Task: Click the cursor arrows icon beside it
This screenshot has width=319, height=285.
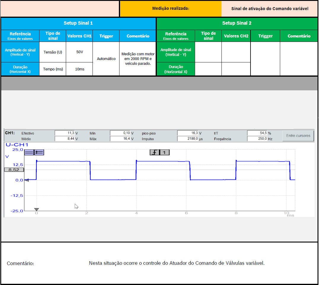Action: 39,152
